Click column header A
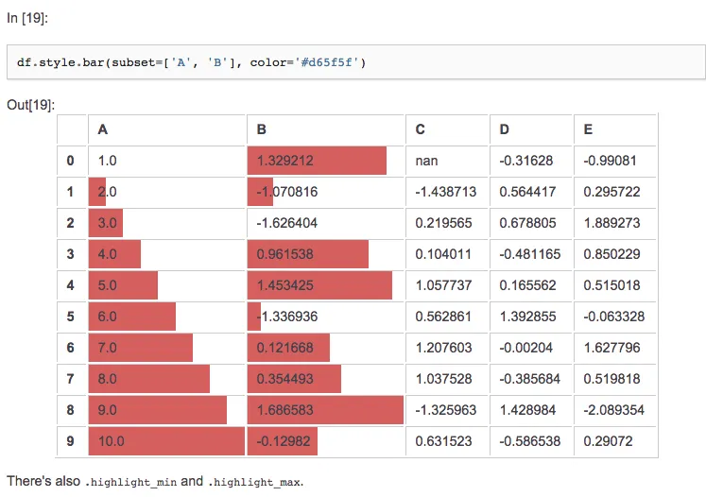706x497 pixels. click(x=102, y=129)
